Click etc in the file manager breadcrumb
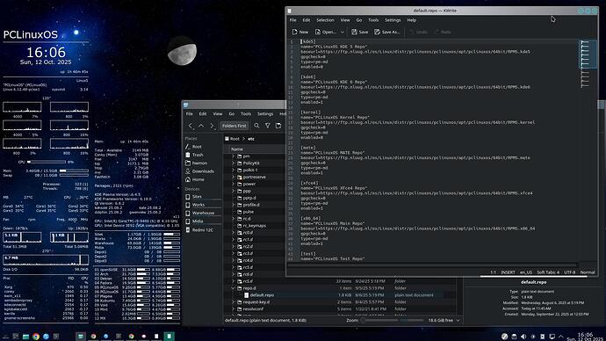Viewport: 606px width, 341px height. 251,138
